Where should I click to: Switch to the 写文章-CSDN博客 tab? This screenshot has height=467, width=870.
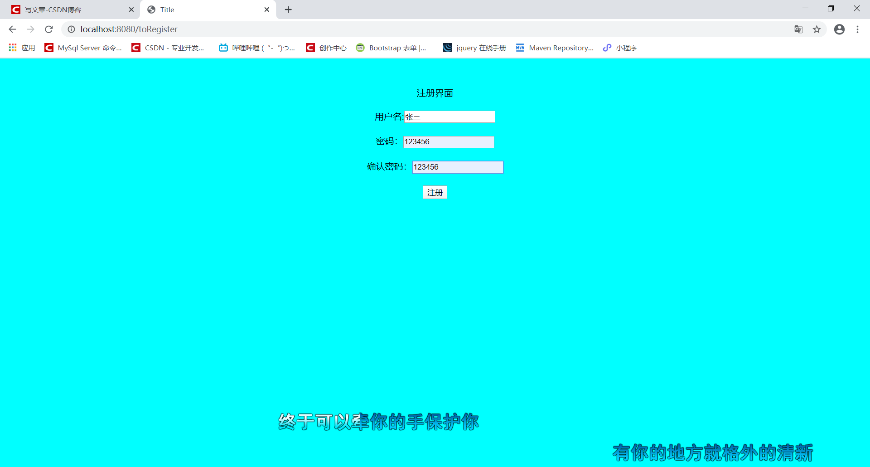click(x=72, y=10)
